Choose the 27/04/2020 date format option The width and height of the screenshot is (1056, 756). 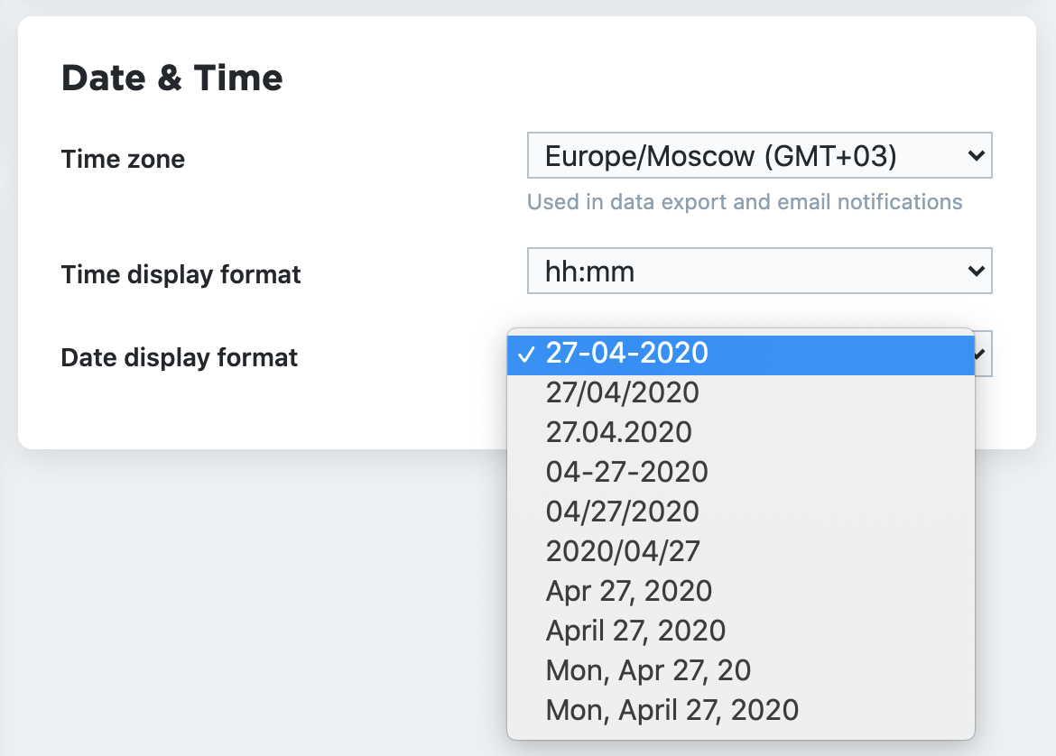pos(622,392)
